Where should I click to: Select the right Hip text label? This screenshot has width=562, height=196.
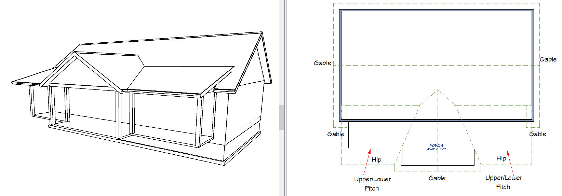tap(501, 158)
